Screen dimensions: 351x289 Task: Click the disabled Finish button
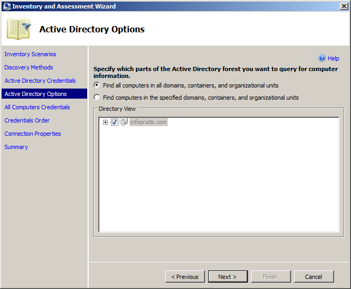[271, 277]
